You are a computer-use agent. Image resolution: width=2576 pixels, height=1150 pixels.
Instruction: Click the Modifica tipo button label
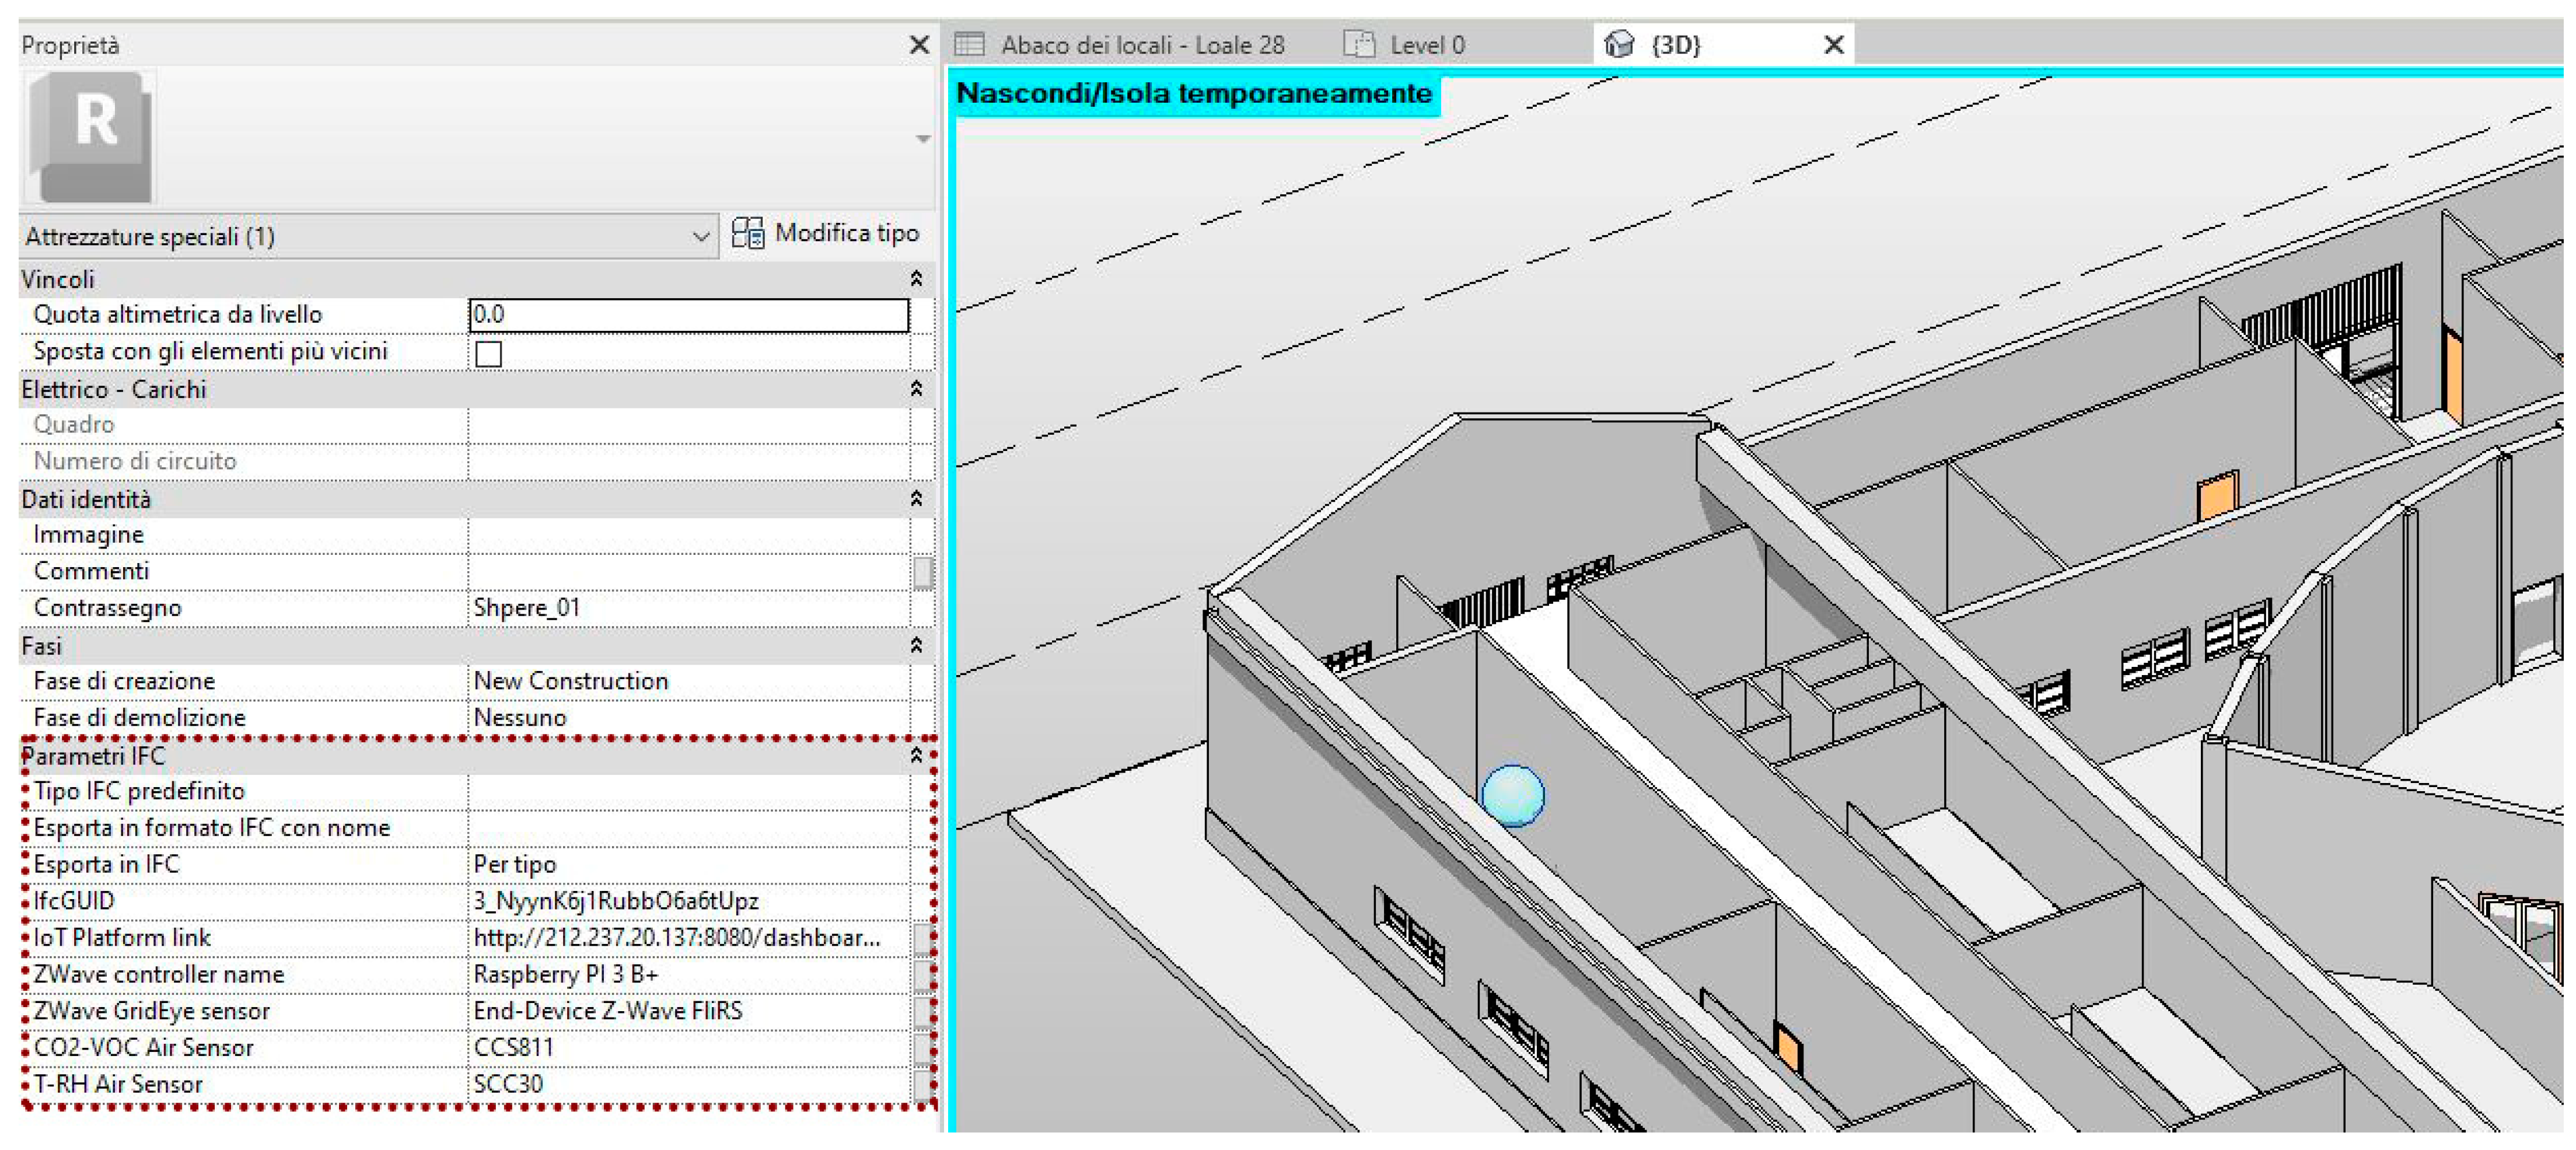tap(846, 233)
